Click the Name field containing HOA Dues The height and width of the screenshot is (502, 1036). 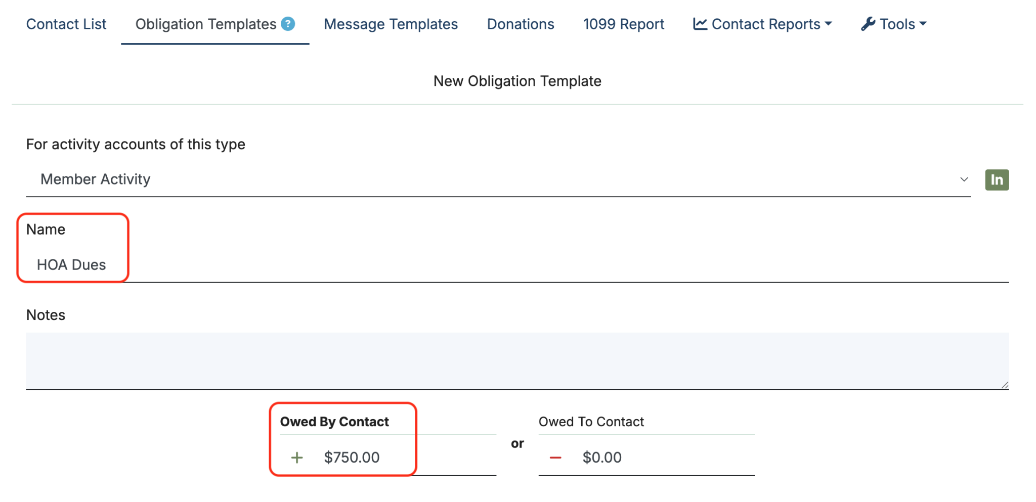253,264
